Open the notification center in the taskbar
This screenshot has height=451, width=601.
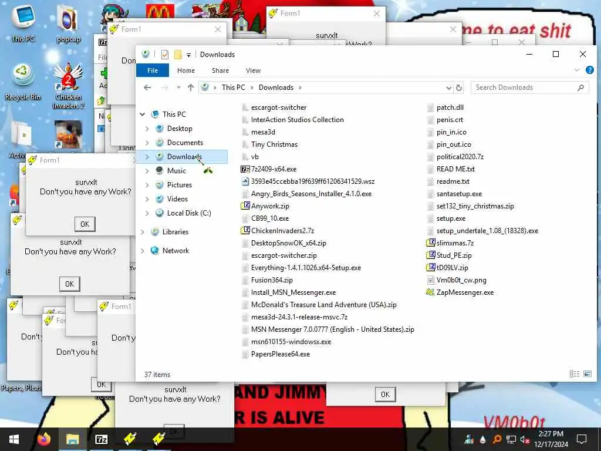(x=582, y=439)
